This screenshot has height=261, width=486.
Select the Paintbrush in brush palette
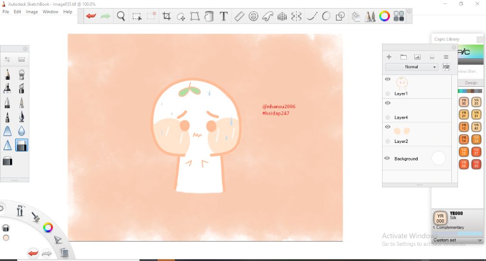21,103
